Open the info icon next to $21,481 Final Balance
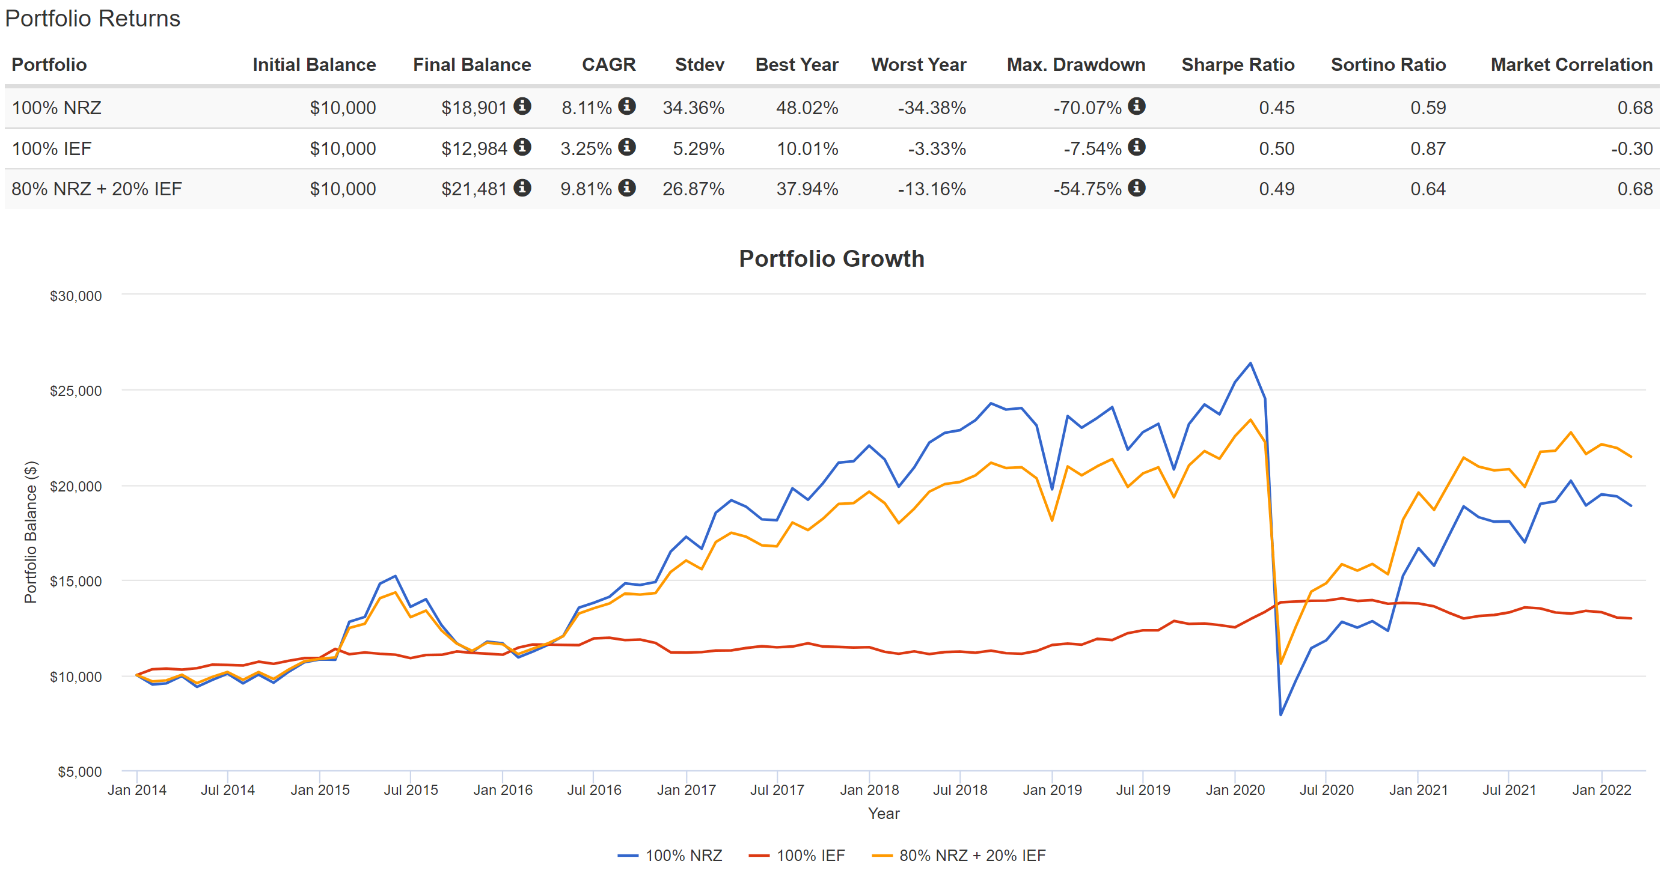1673x870 pixels. 524,189
